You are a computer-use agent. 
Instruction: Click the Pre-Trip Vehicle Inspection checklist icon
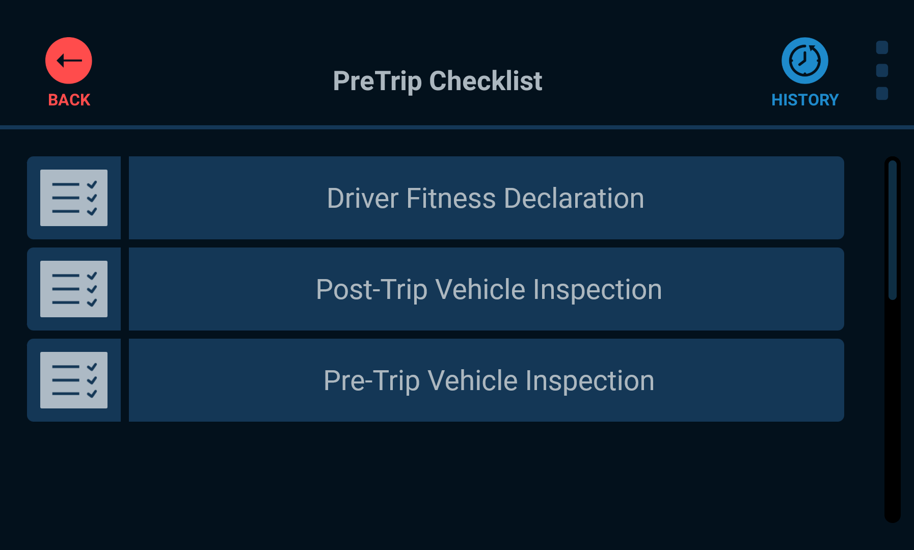[x=74, y=380]
